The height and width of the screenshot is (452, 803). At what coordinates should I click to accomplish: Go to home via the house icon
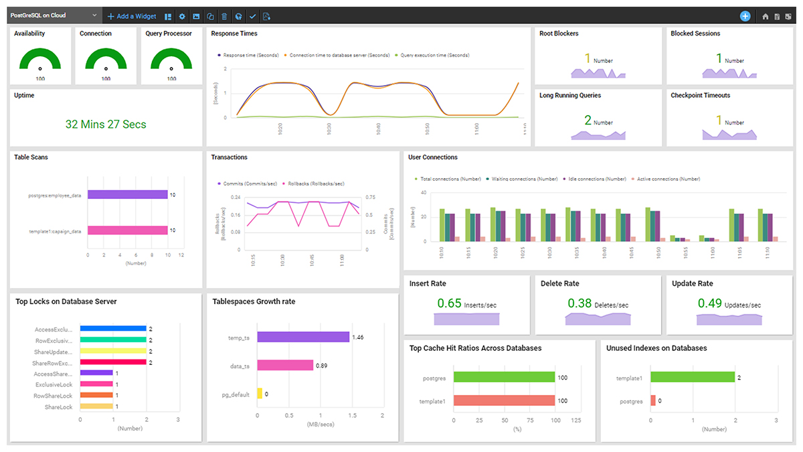(766, 17)
